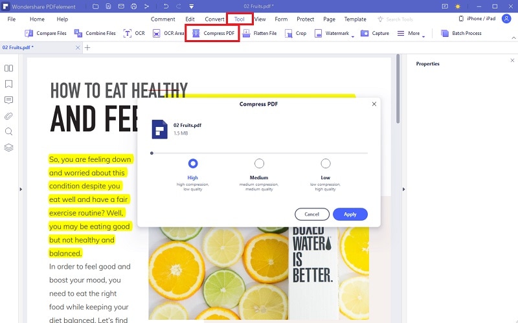This screenshot has height=323, width=518.
Task: Close the 02 Fruits.pdf document tab
Action: pos(78,47)
